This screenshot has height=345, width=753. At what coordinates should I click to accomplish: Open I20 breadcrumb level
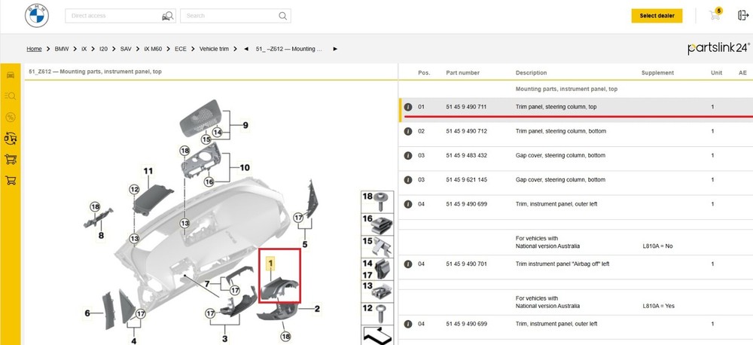[103, 49]
